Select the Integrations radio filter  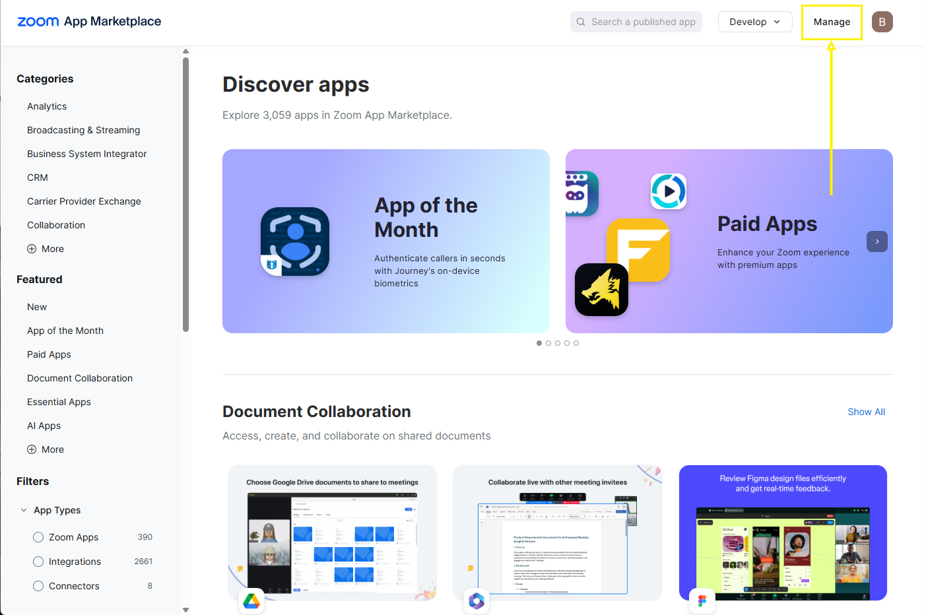click(38, 562)
